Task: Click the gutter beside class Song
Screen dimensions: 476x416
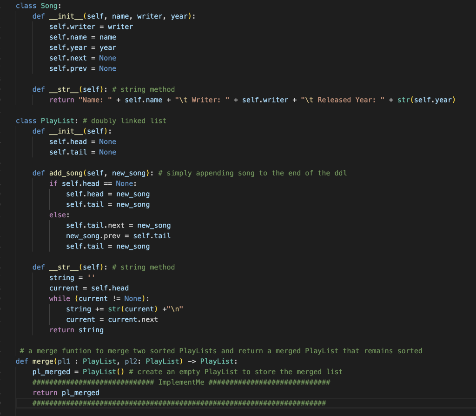Action: click(x=5, y=6)
